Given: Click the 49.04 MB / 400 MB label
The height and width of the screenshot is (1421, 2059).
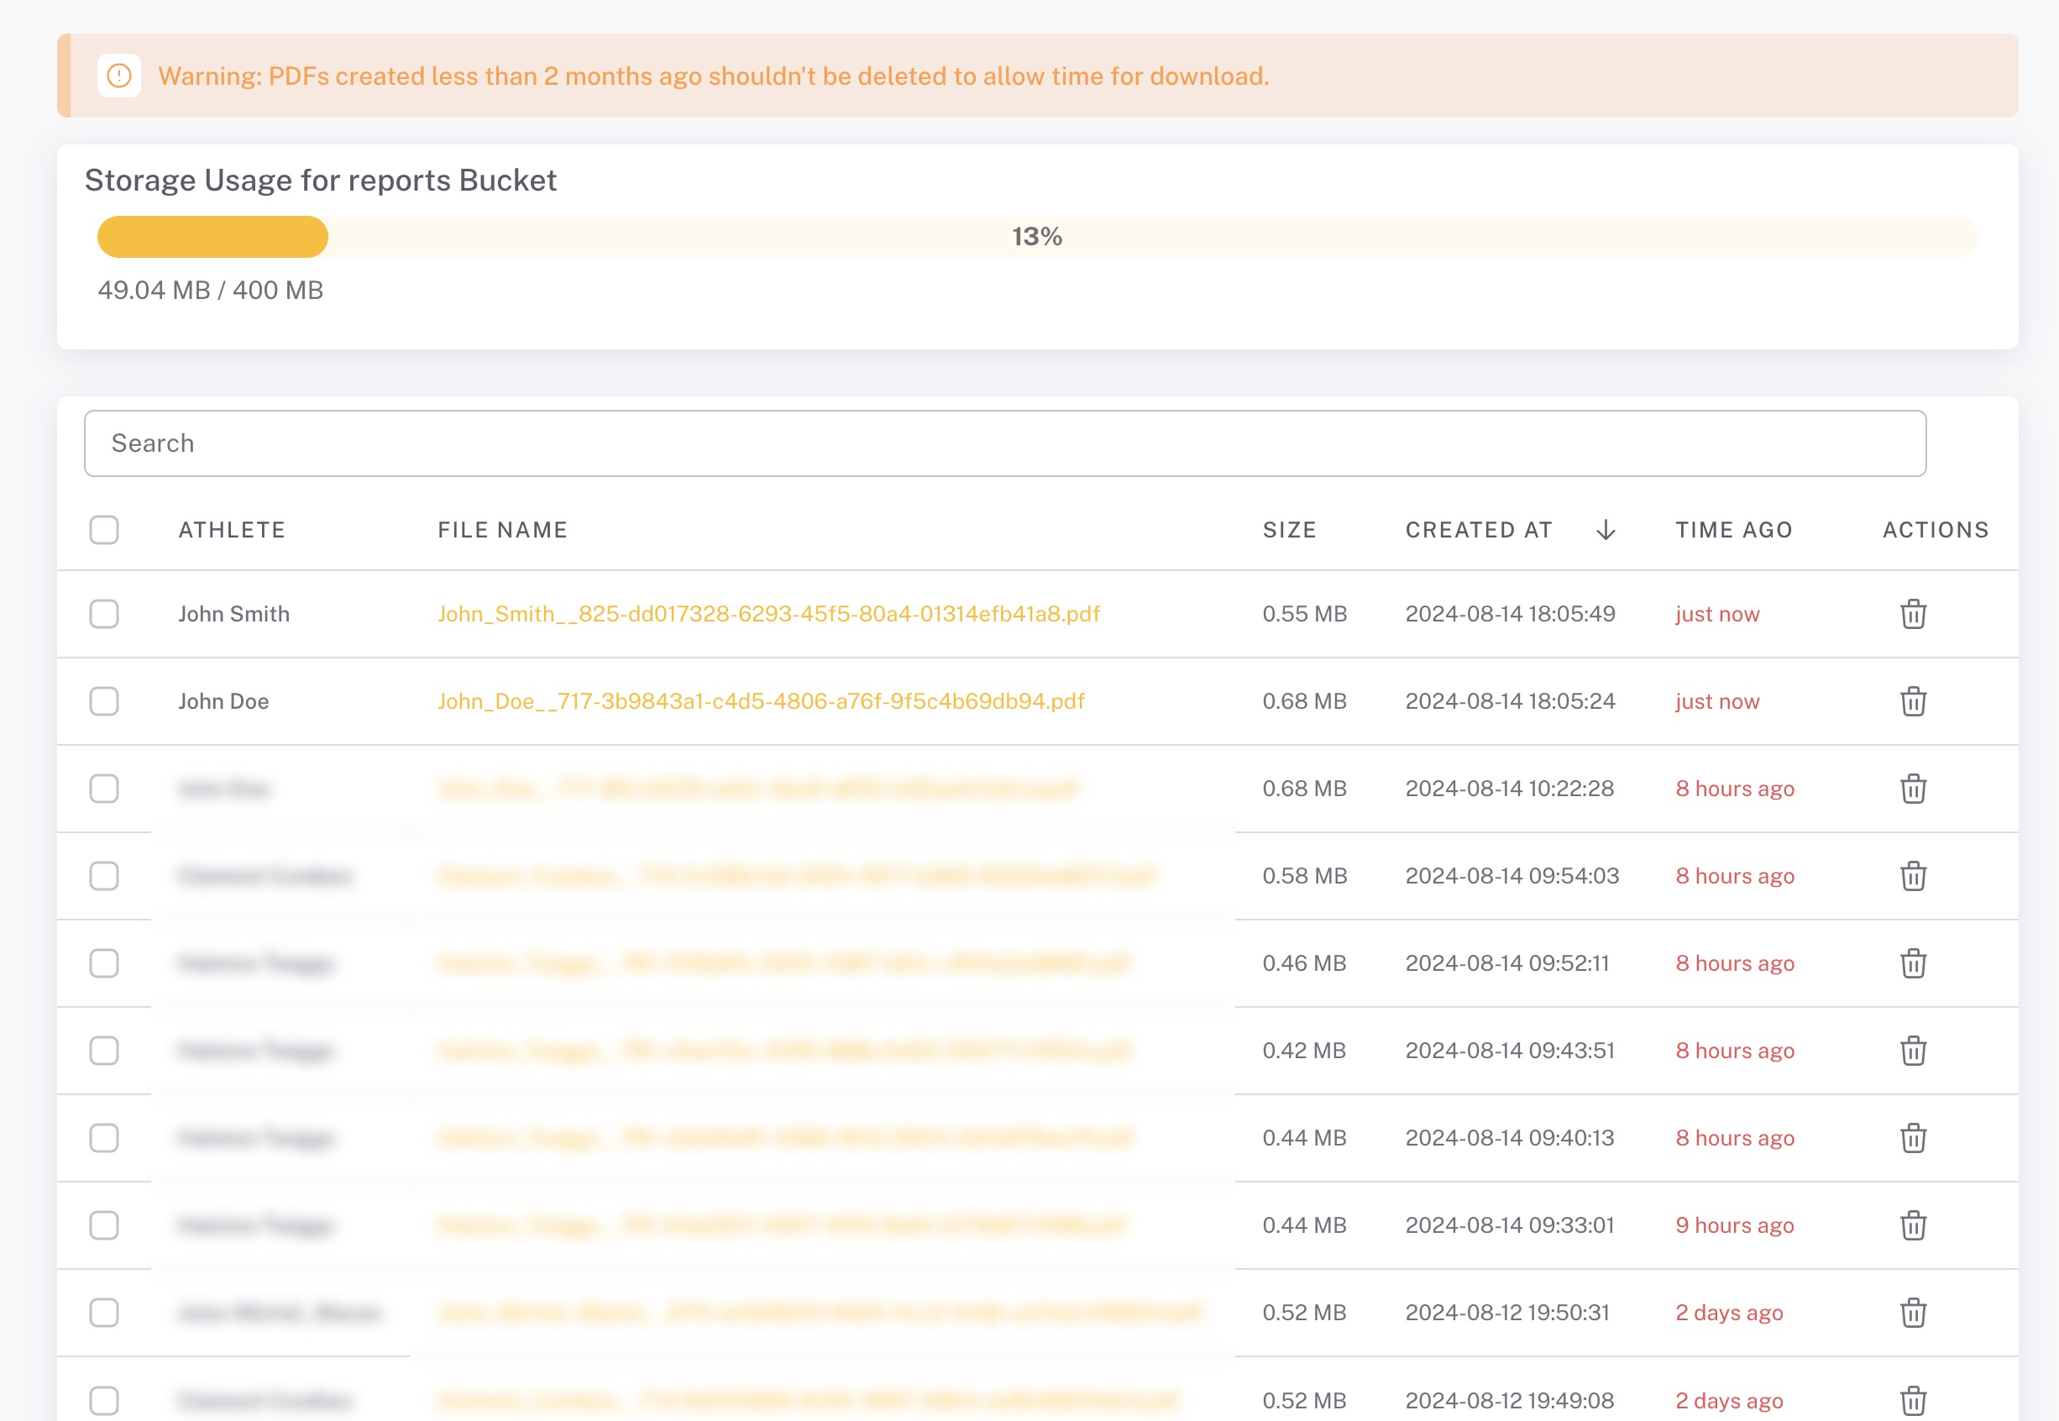Looking at the screenshot, I should (x=210, y=291).
